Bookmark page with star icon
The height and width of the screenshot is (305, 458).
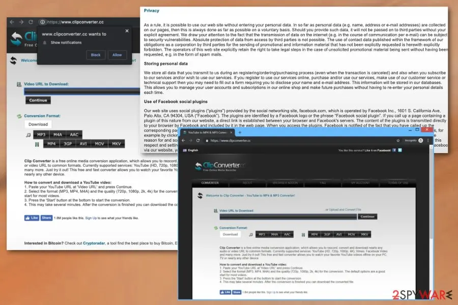coord(398,140)
